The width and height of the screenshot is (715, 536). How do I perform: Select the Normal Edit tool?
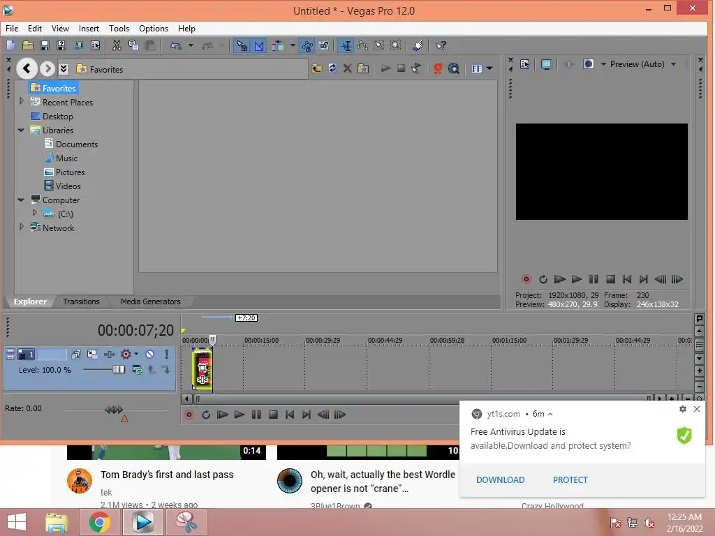pos(346,45)
